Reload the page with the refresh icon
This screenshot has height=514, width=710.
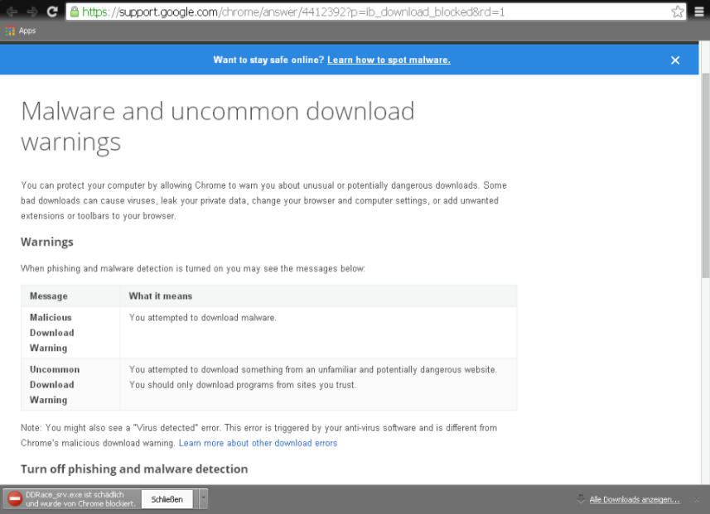coord(52,12)
